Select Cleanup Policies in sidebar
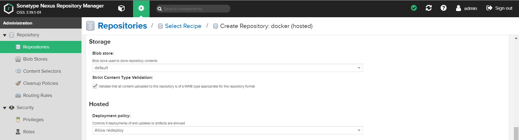 tap(41, 83)
